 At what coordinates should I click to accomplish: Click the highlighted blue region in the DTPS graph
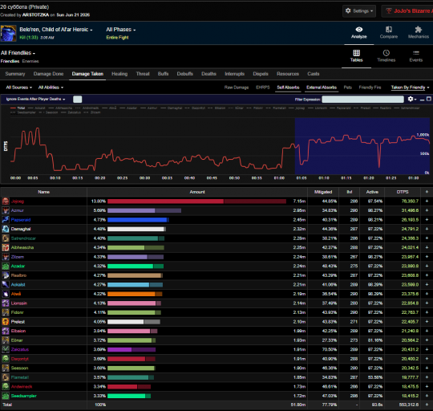(x=362, y=145)
